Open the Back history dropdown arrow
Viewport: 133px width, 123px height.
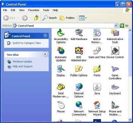click(18, 18)
